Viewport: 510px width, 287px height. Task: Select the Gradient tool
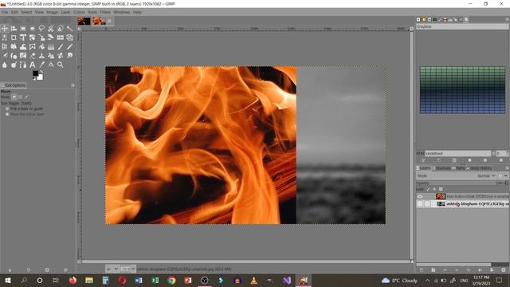pyautogui.click(x=51, y=47)
